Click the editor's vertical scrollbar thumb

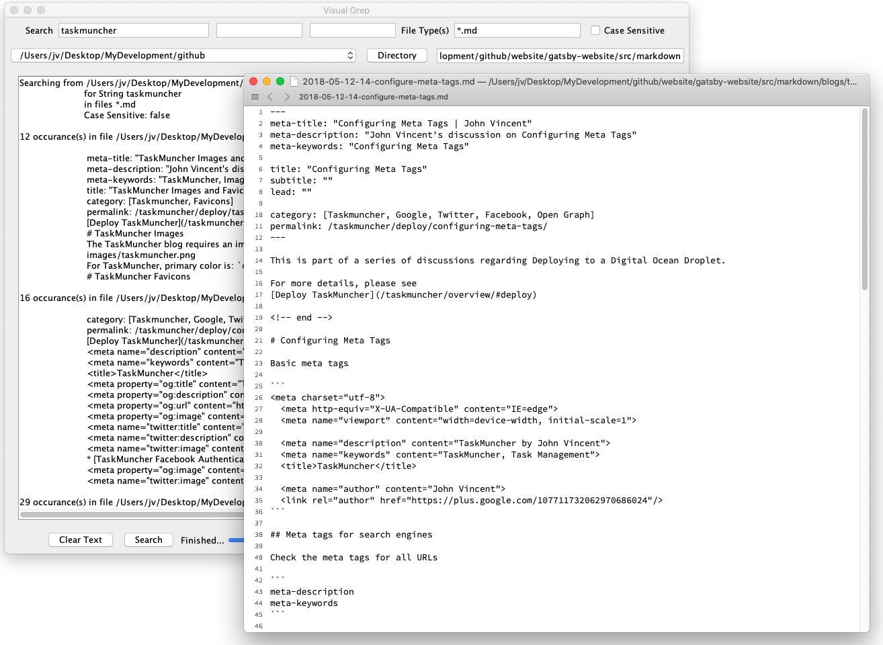(x=865, y=200)
